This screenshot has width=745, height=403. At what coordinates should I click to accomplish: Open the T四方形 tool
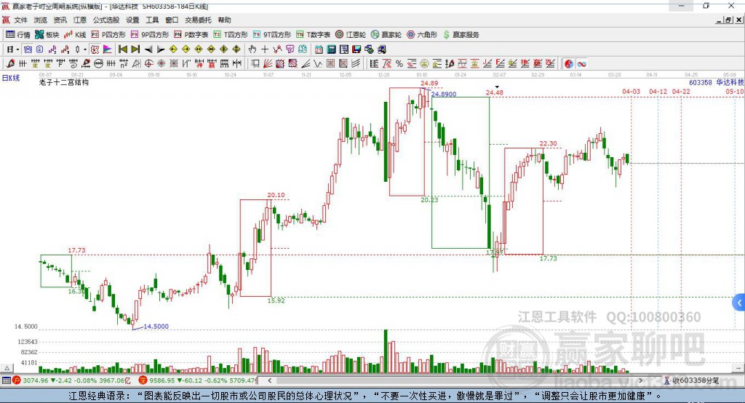pos(231,35)
